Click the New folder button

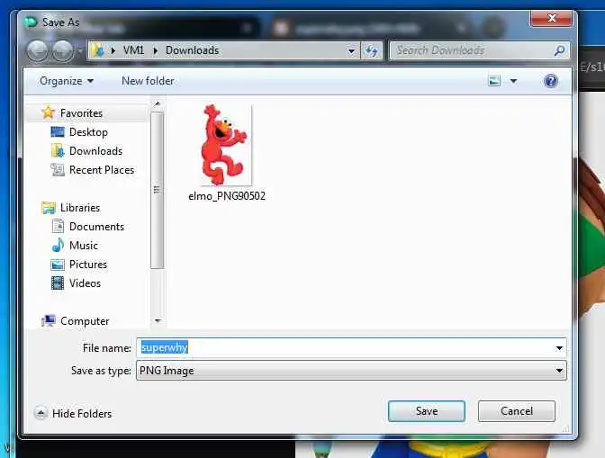click(148, 81)
